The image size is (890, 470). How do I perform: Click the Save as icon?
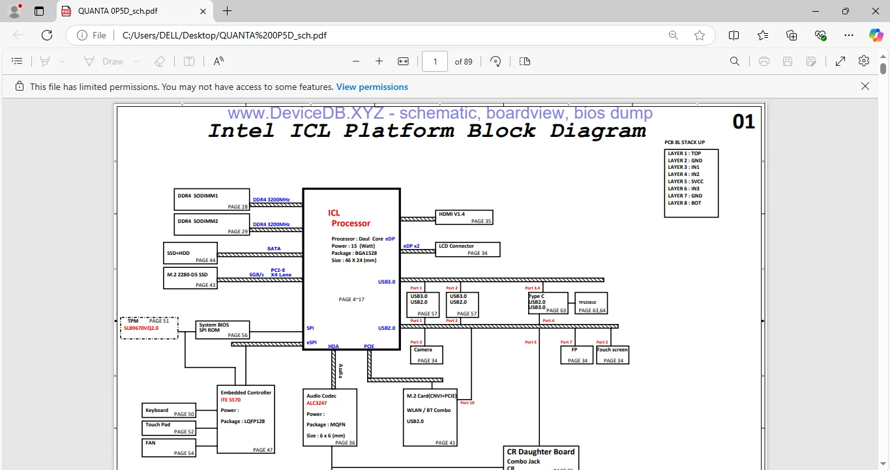tap(811, 61)
